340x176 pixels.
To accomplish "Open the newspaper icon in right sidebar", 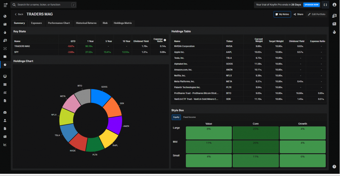I will 334,24.
